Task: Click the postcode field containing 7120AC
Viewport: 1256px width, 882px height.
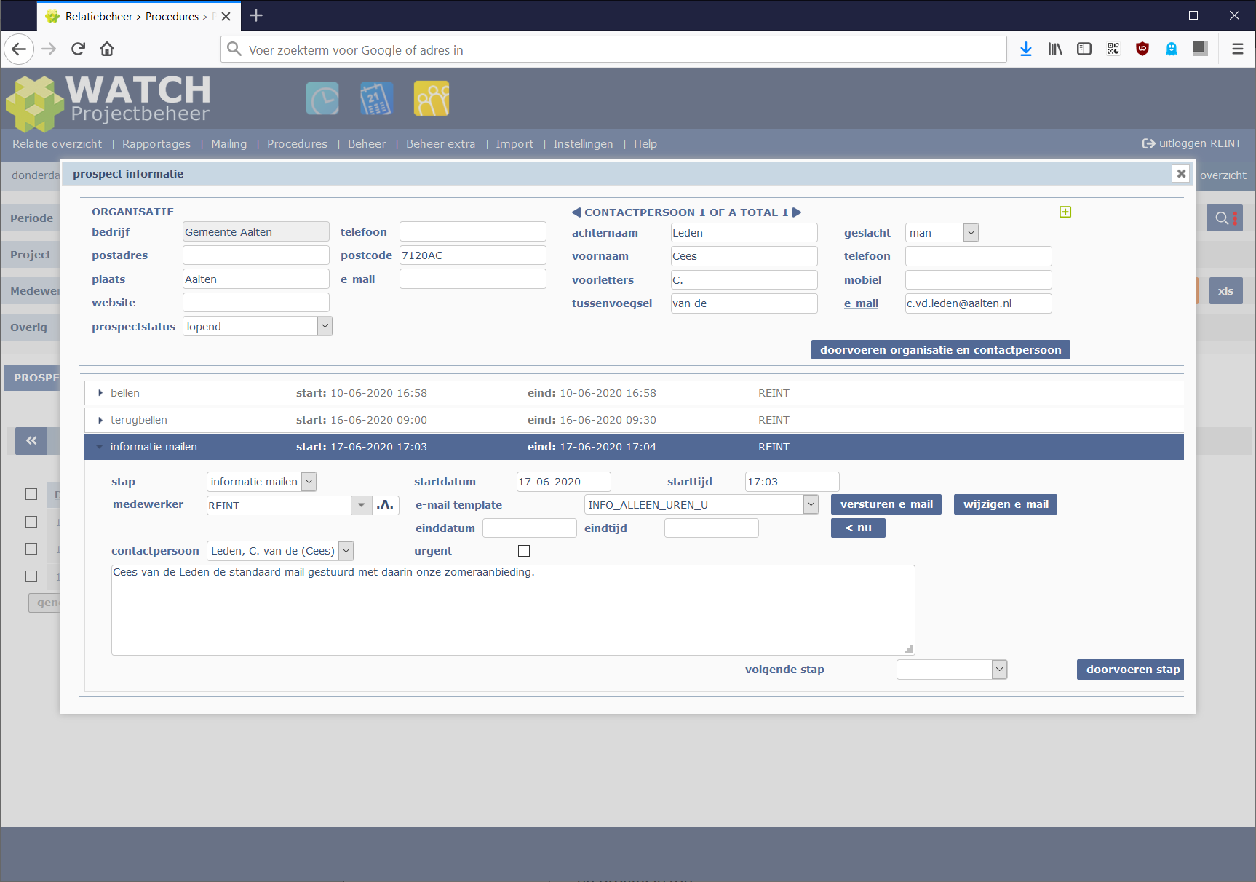Action: pyautogui.click(x=473, y=255)
